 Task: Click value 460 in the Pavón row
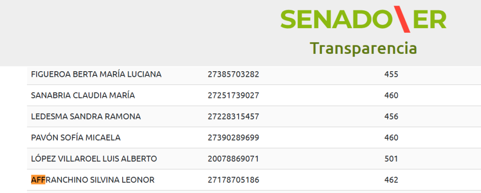391,138
